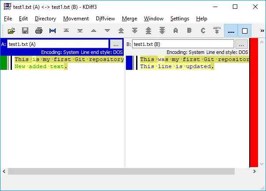Minimize the KDiff3 window
Viewport: 266px width, 191px height.
(215, 7)
